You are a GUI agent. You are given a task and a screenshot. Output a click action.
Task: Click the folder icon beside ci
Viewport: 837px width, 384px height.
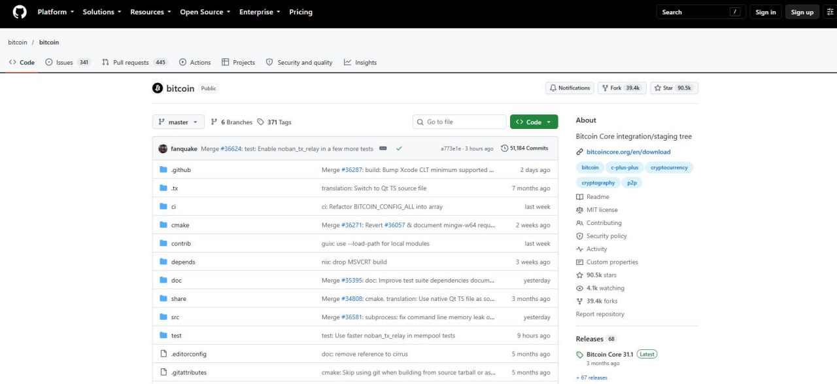pyautogui.click(x=163, y=207)
